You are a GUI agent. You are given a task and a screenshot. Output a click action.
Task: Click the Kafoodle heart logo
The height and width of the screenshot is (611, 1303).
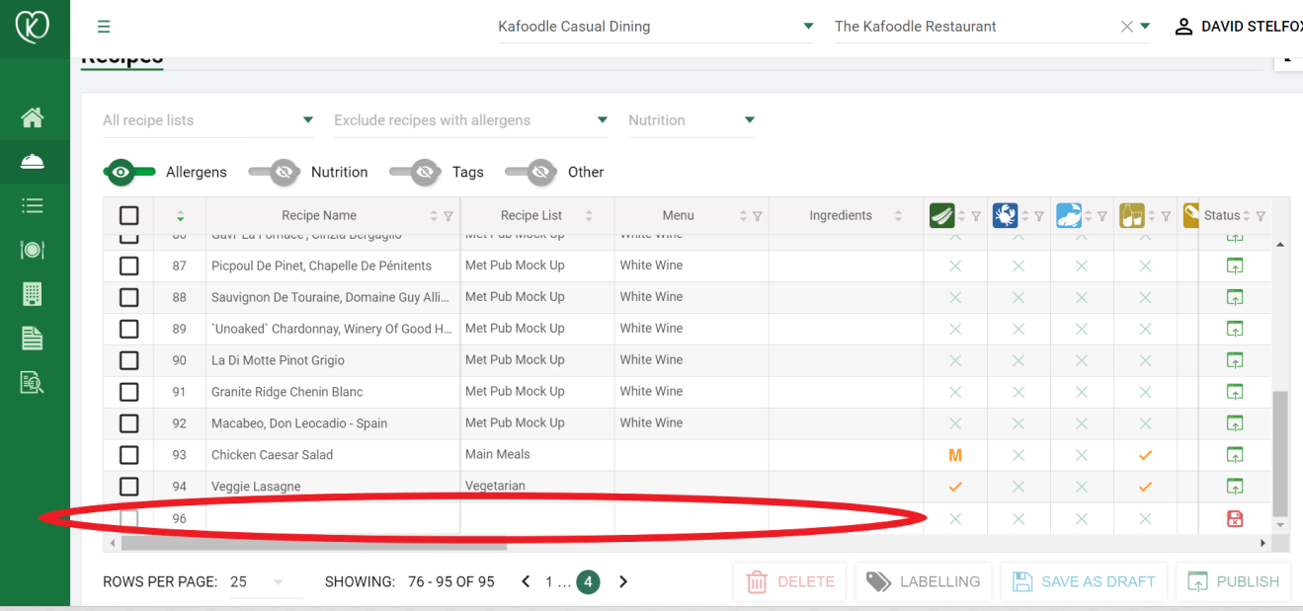[x=34, y=27]
